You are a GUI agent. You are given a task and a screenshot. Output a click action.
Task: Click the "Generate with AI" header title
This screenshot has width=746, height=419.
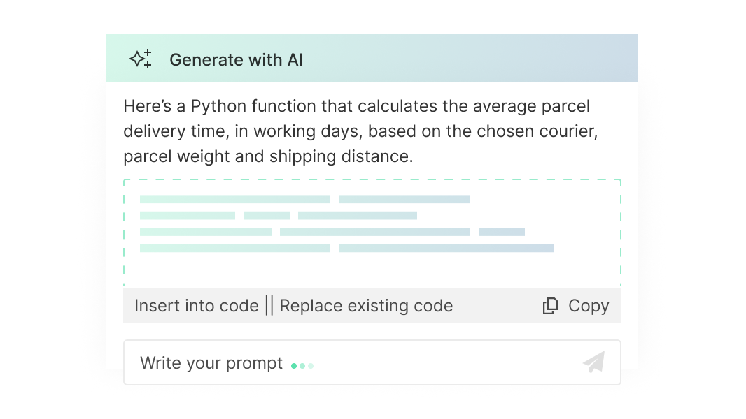coord(237,60)
